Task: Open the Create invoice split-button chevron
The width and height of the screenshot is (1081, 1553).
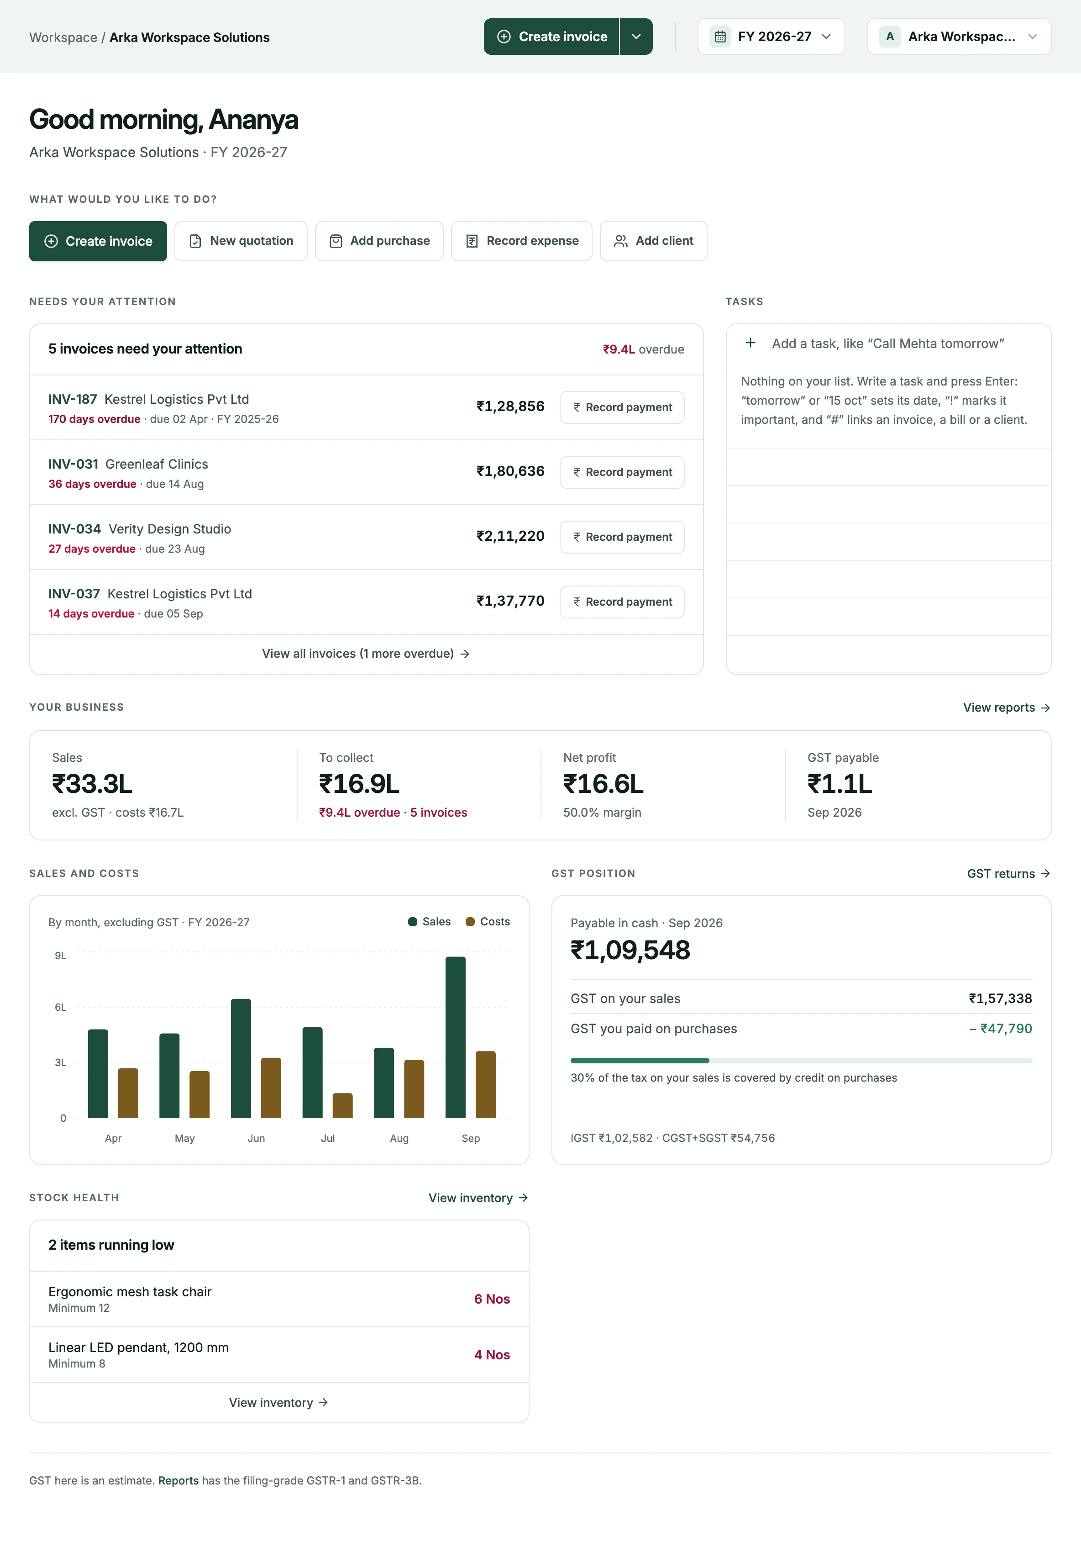Action: point(636,37)
